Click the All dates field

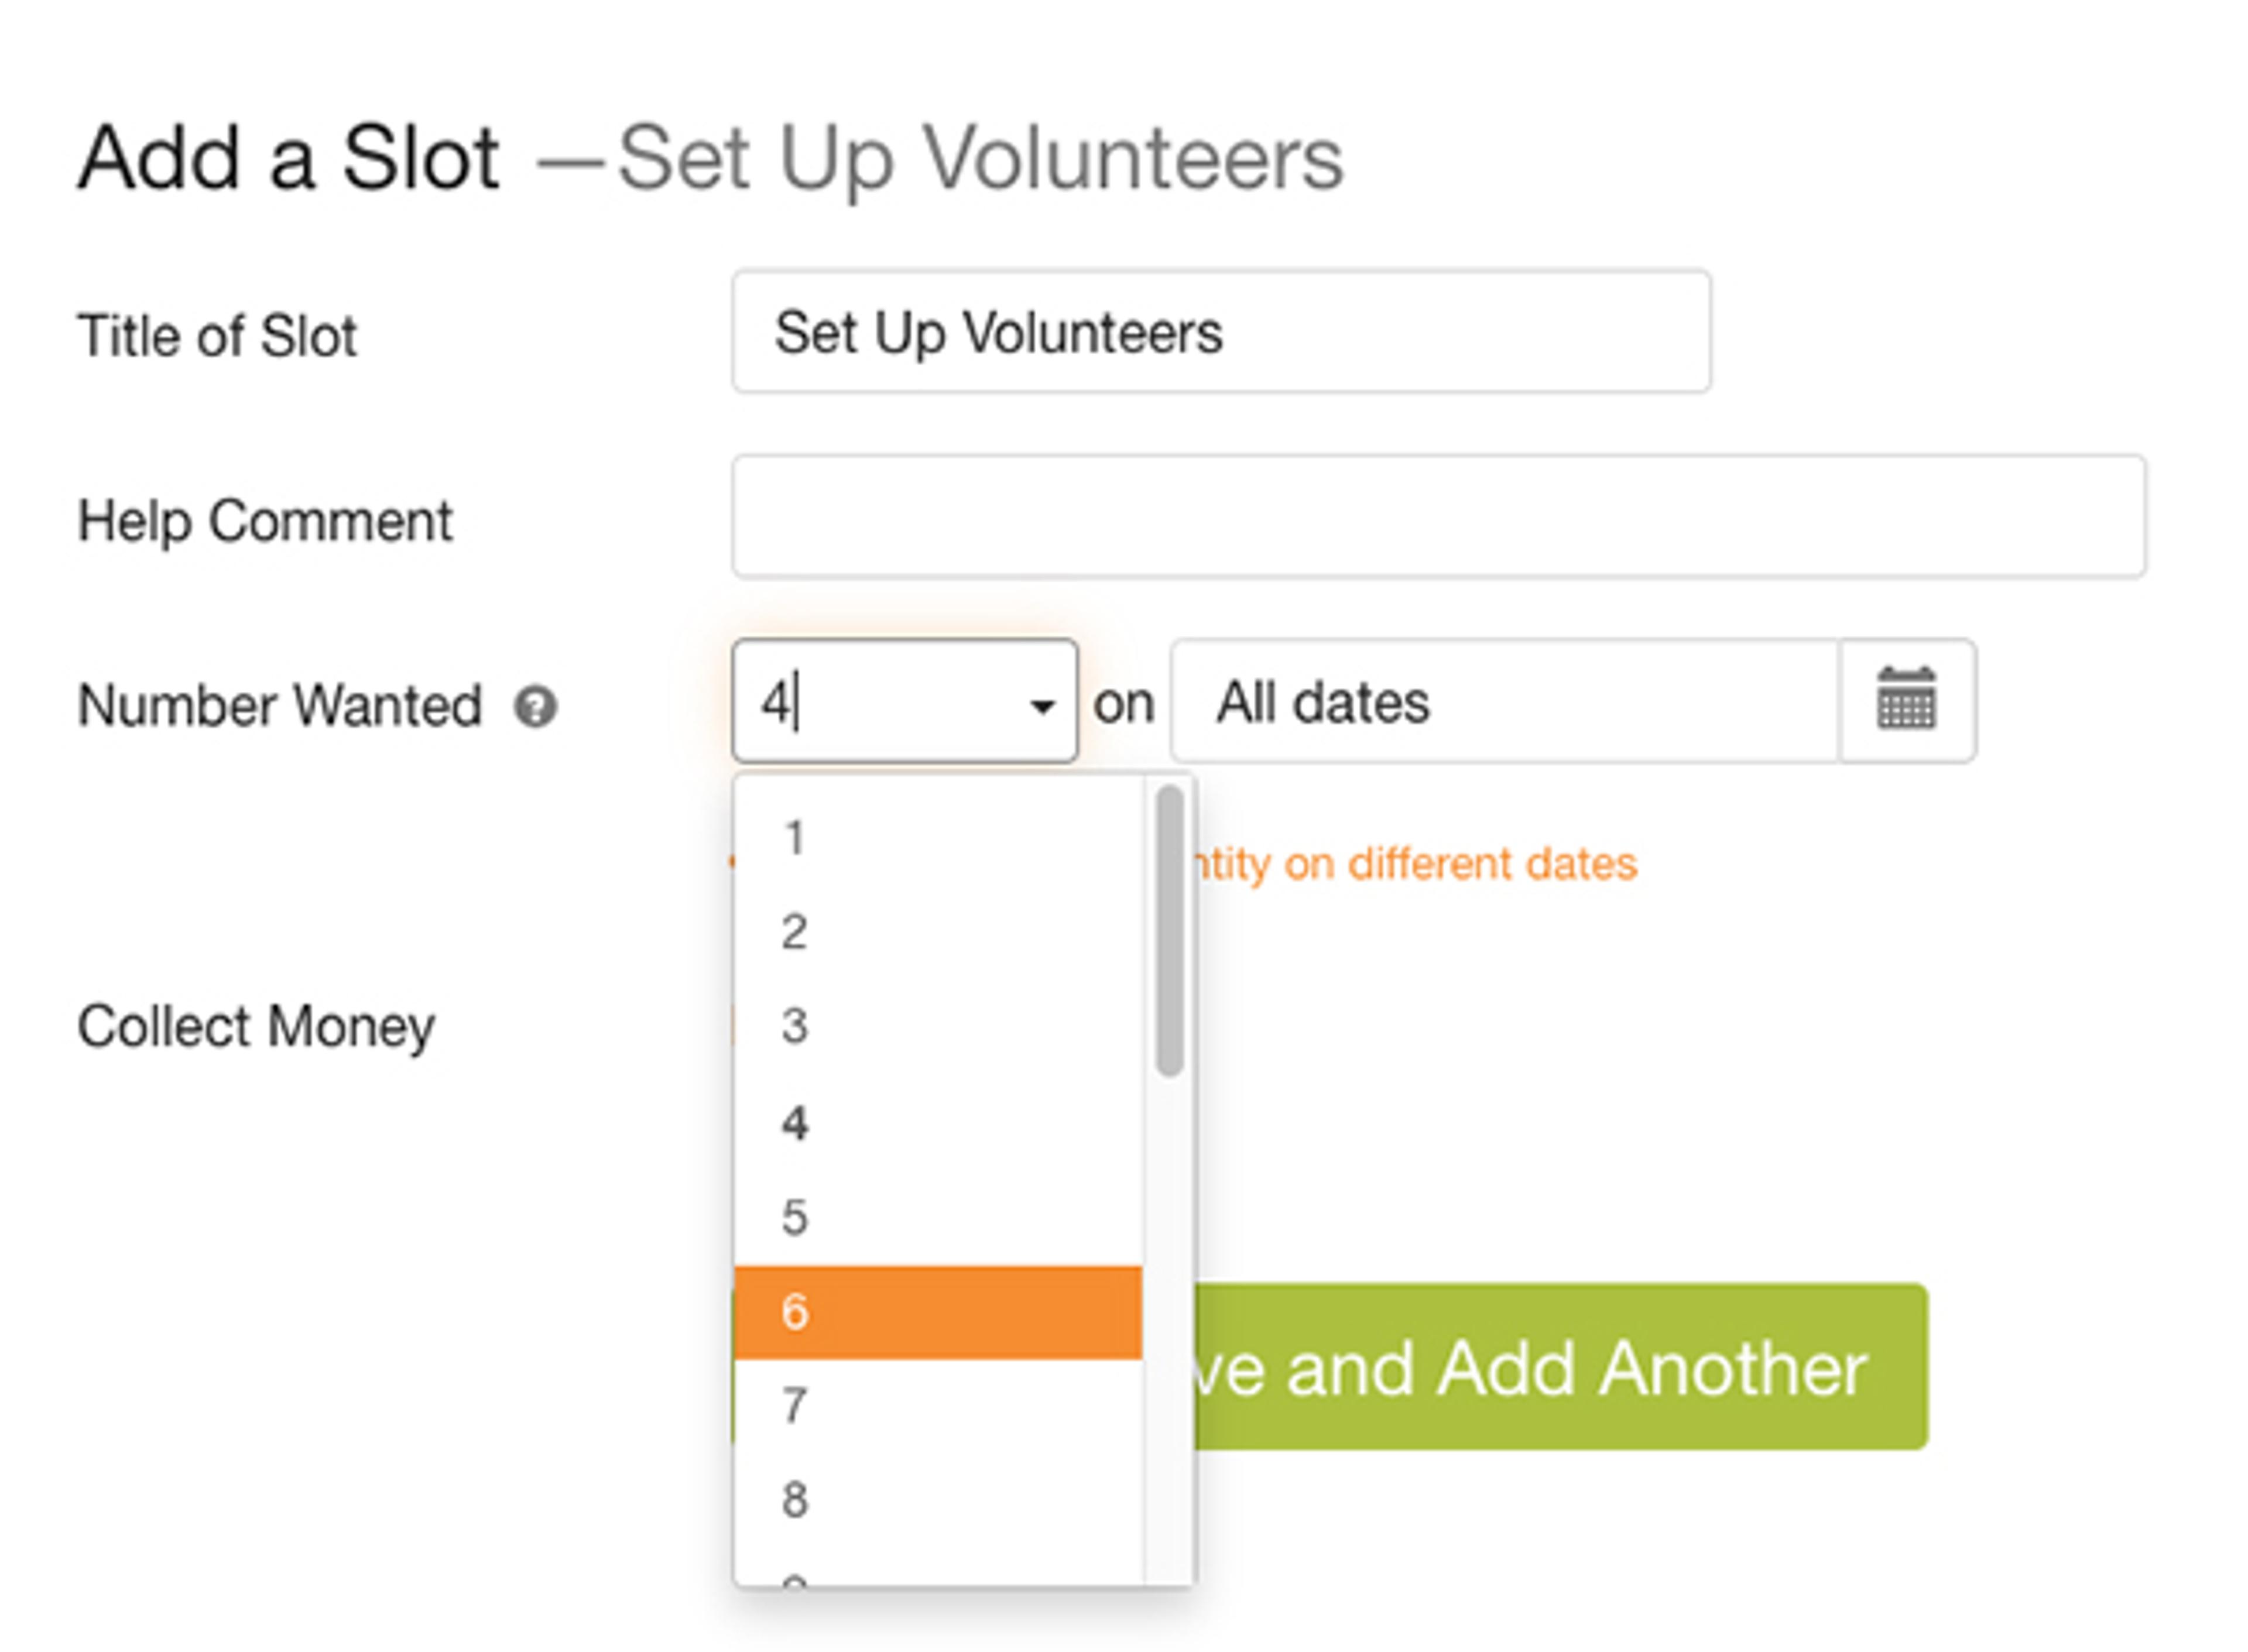click(x=1504, y=701)
